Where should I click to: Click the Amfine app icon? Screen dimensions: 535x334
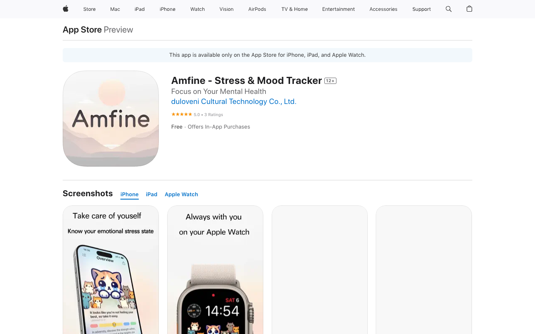111,119
